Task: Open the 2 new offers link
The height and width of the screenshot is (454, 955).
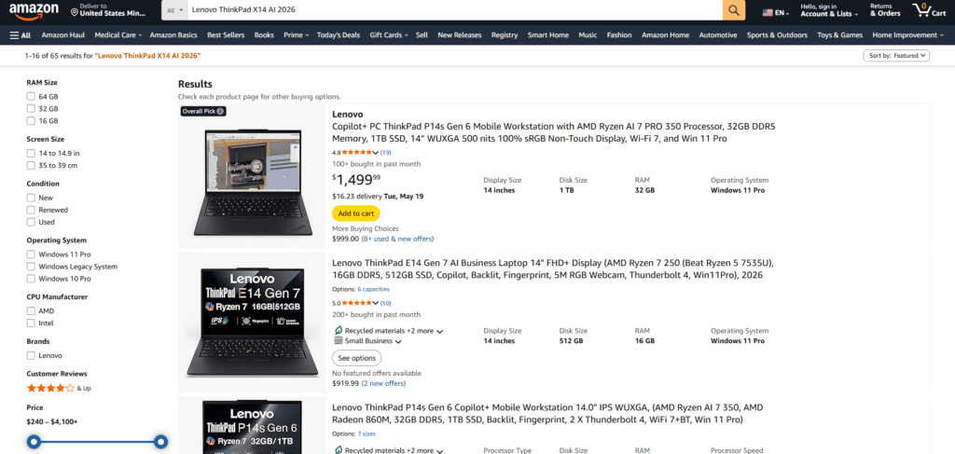Action: pos(383,383)
